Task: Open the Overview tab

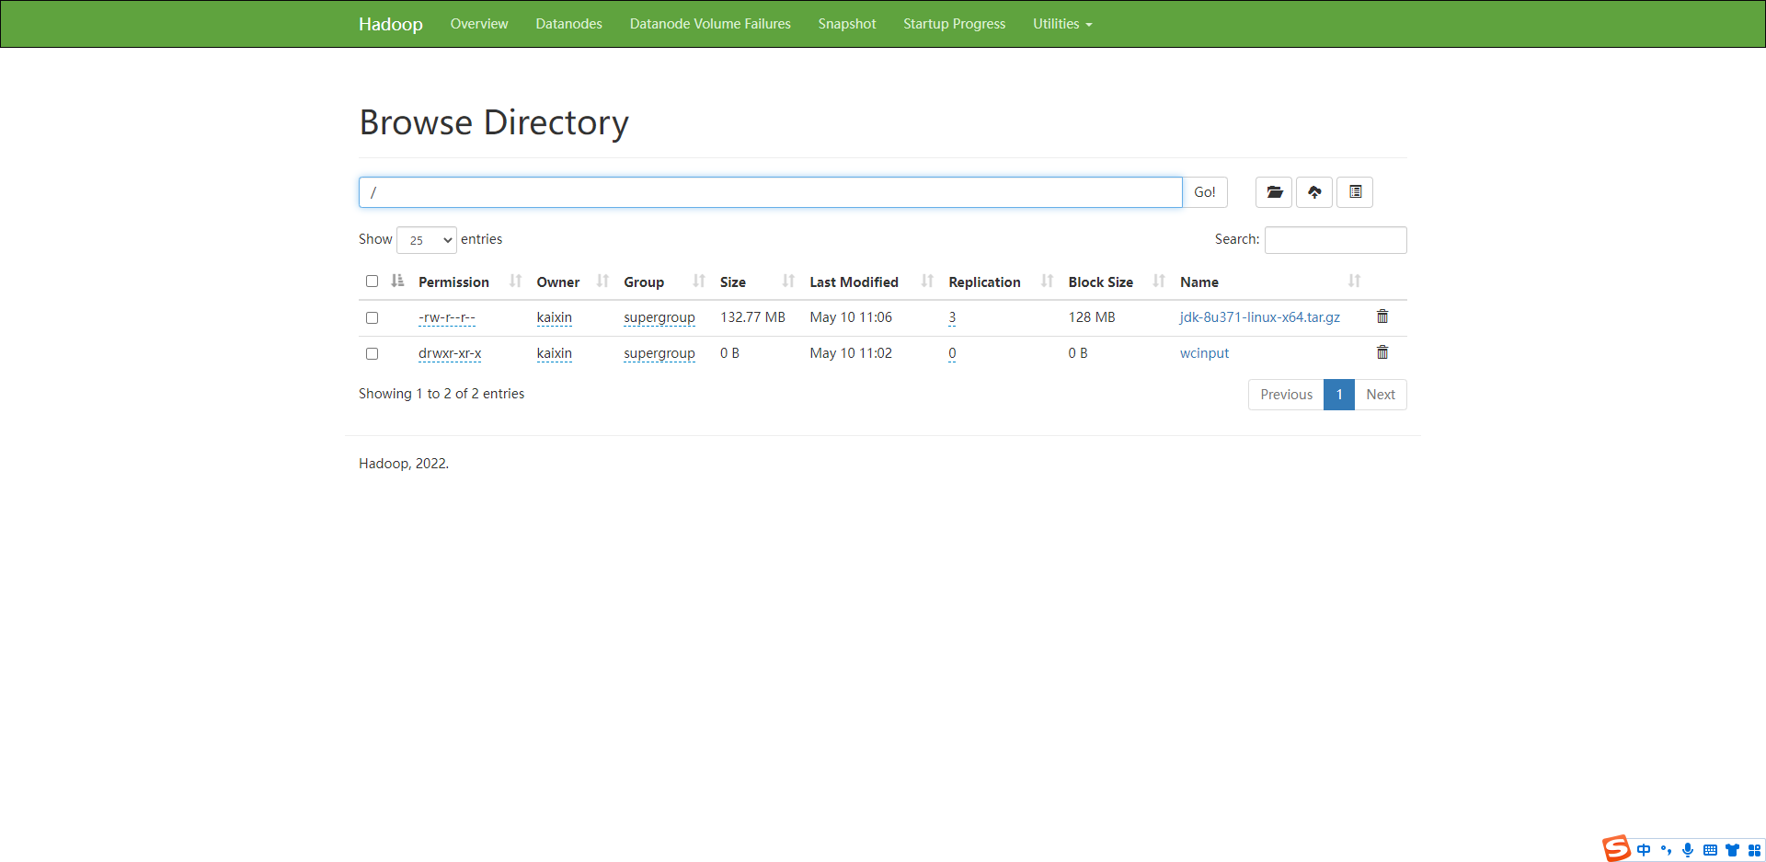Action: point(479,24)
